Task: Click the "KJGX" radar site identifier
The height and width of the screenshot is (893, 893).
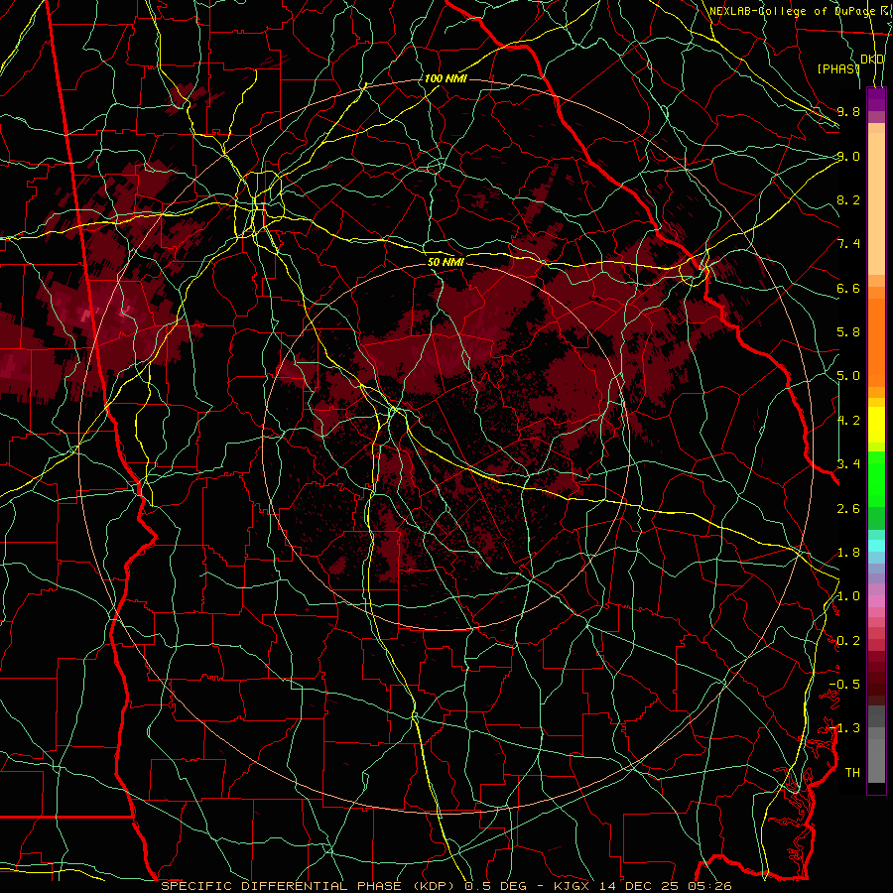Action: pos(572,886)
